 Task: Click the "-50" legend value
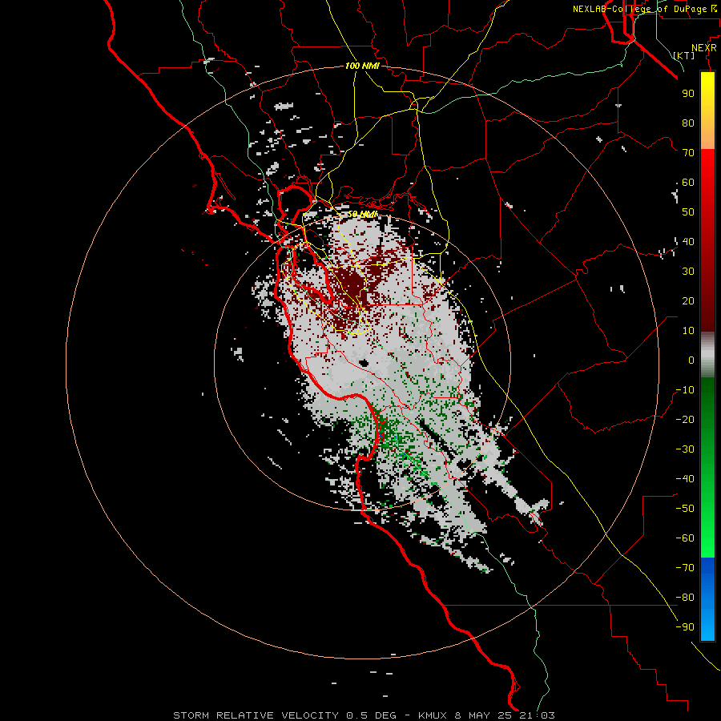tap(685, 509)
